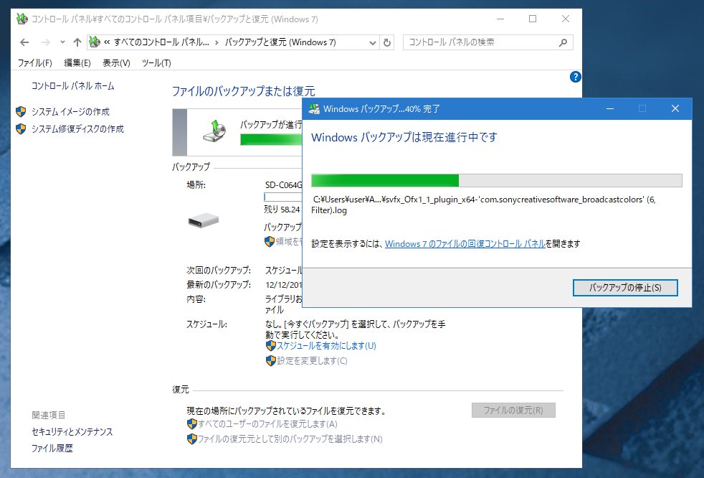Open the 表示(V) menu

[116, 63]
